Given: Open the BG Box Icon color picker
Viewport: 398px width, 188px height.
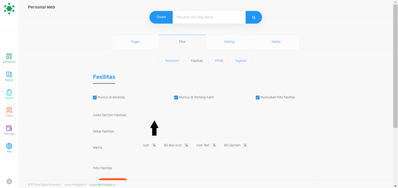Looking at the screenshot, I should 187,145.
